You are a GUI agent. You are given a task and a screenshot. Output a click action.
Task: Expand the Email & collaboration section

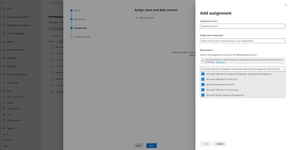38,74
